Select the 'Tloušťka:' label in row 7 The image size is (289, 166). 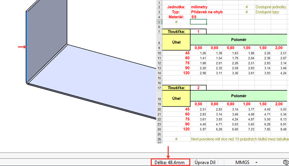(x=176, y=32)
